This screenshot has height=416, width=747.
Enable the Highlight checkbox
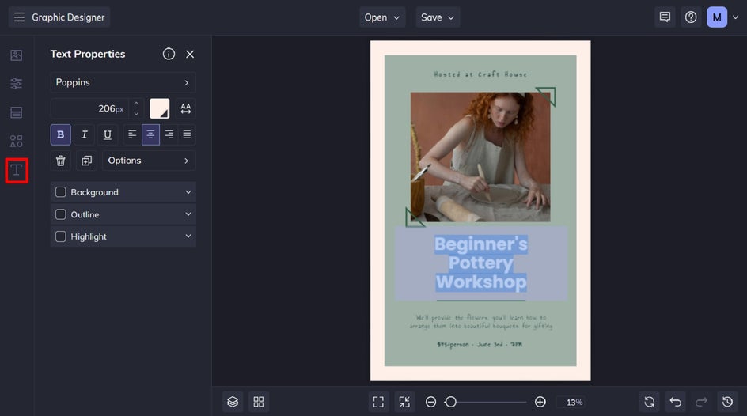(x=61, y=236)
